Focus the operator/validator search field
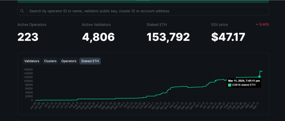Viewport: 285px width, 121px height. click(x=148, y=11)
